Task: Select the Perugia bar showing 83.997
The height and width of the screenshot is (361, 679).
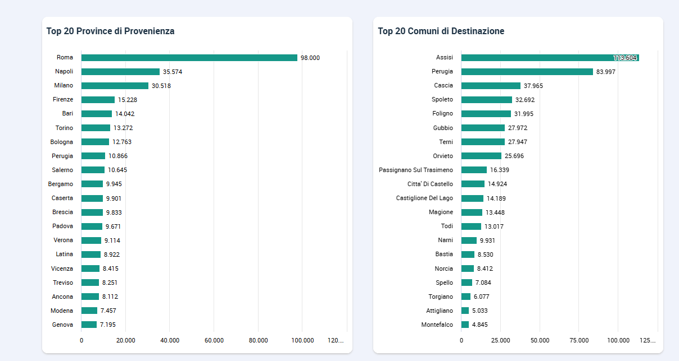Action: 527,72
